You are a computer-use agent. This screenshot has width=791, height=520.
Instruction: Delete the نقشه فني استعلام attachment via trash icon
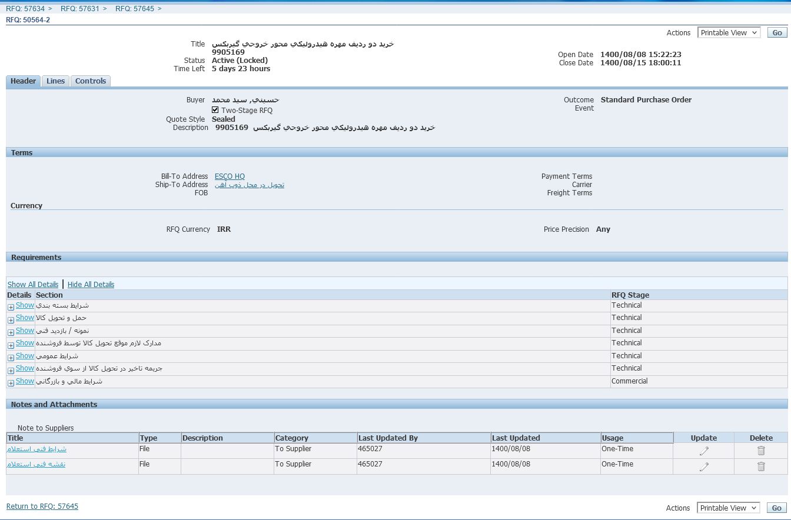[761, 466]
